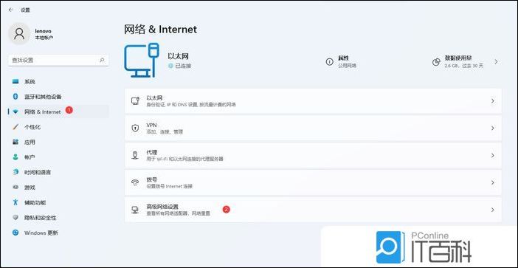Viewport: 518px width, 268px height.
Task: Click the 高级网络设置 network icon
Action: [x=135, y=210]
